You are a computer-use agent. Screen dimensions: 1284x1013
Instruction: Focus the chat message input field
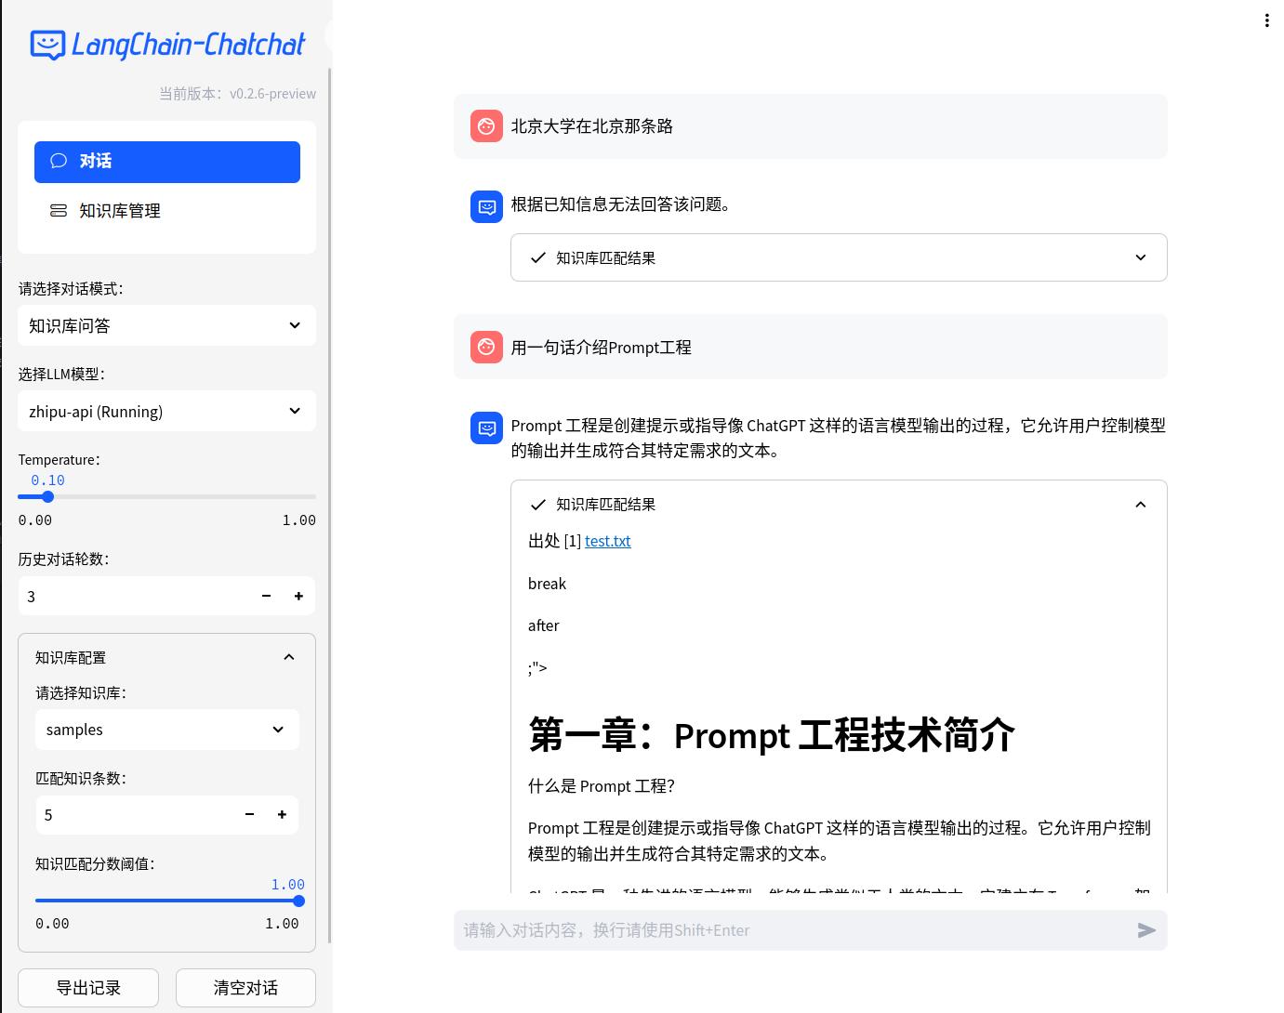790,930
